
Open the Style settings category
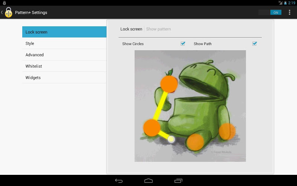pyautogui.click(x=64, y=43)
